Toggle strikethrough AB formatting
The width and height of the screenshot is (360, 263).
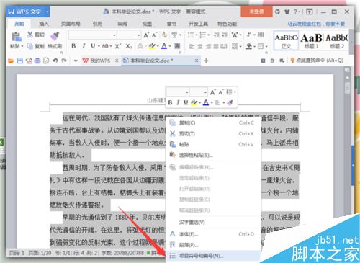coord(105,46)
